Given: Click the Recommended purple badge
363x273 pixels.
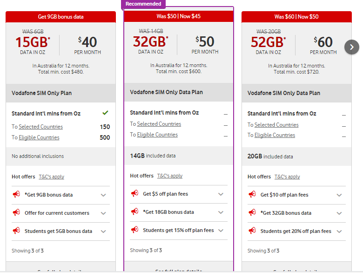Looking at the screenshot, I should click(143, 4).
